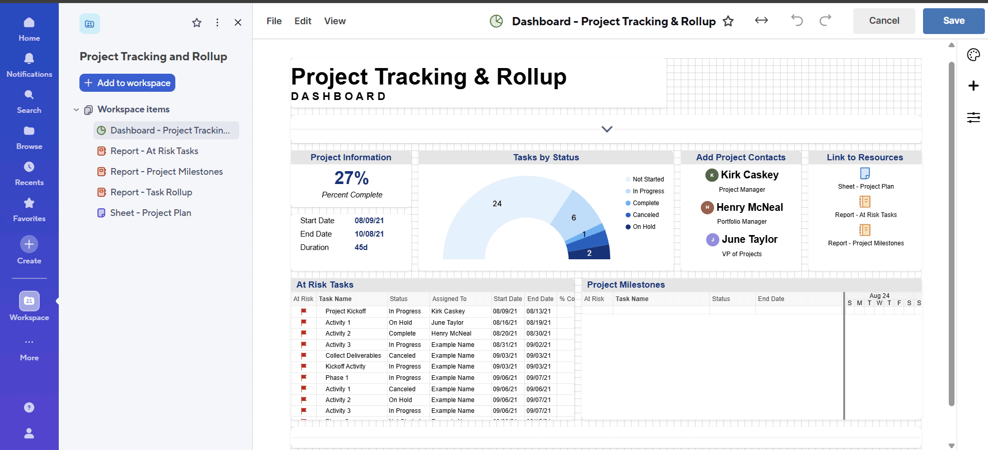The width and height of the screenshot is (988, 450).
Task: Click the plus add widget icon
Action: pyautogui.click(x=973, y=86)
